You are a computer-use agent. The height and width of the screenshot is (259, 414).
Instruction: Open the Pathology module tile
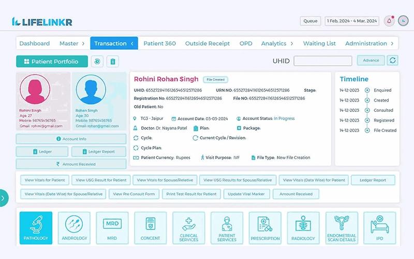pyautogui.click(x=36, y=228)
